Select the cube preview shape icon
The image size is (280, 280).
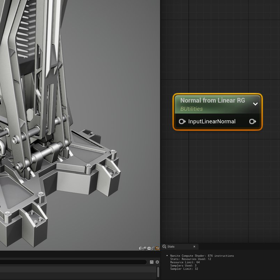click(153, 248)
